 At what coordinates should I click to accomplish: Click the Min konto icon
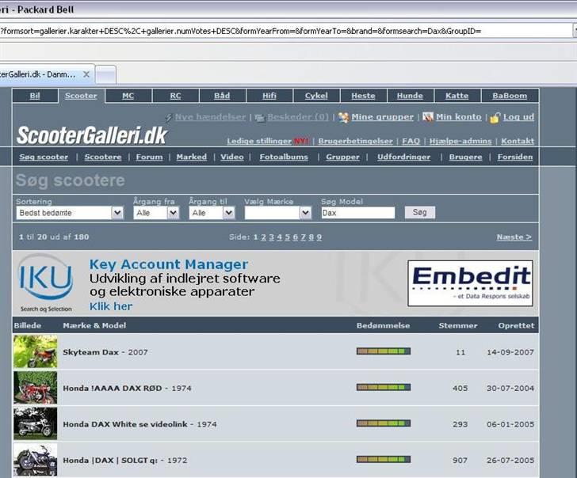[428, 117]
